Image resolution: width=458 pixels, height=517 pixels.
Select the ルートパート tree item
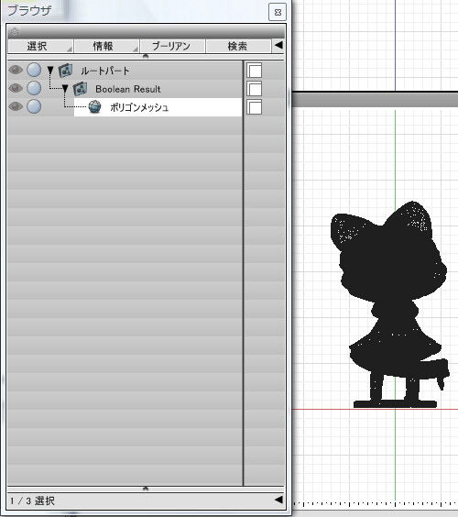tap(104, 71)
